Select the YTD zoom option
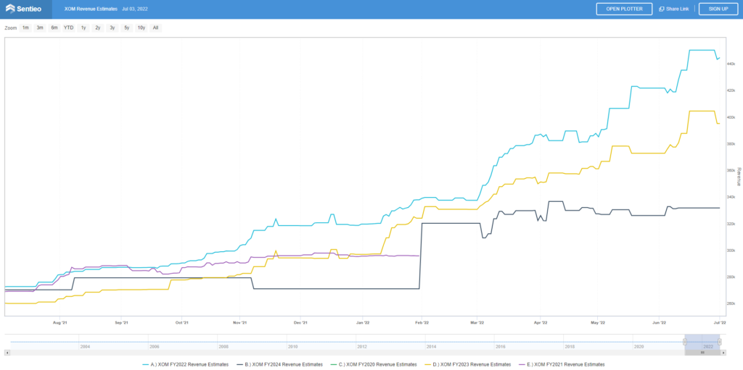Screen dimensions: 743x370 point(69,28)
